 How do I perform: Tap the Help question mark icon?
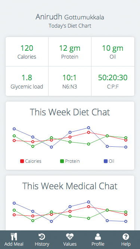click(126, 237)
